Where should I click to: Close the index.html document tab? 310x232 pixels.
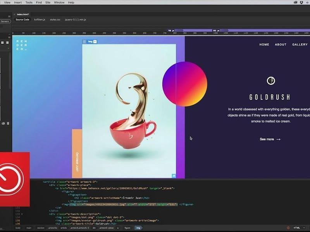14,14
